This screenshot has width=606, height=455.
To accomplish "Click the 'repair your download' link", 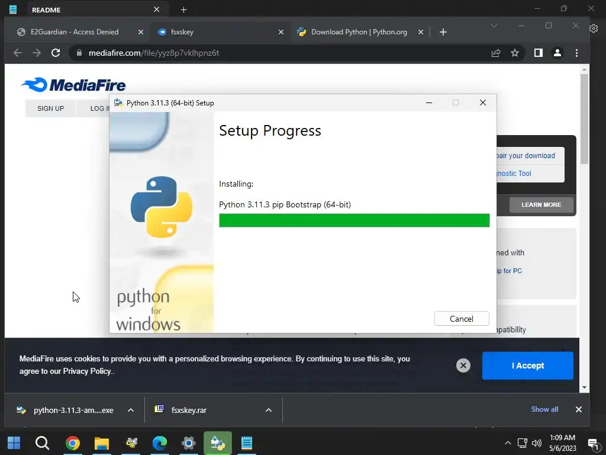I will pyautogui.click(x=526, y=156).
